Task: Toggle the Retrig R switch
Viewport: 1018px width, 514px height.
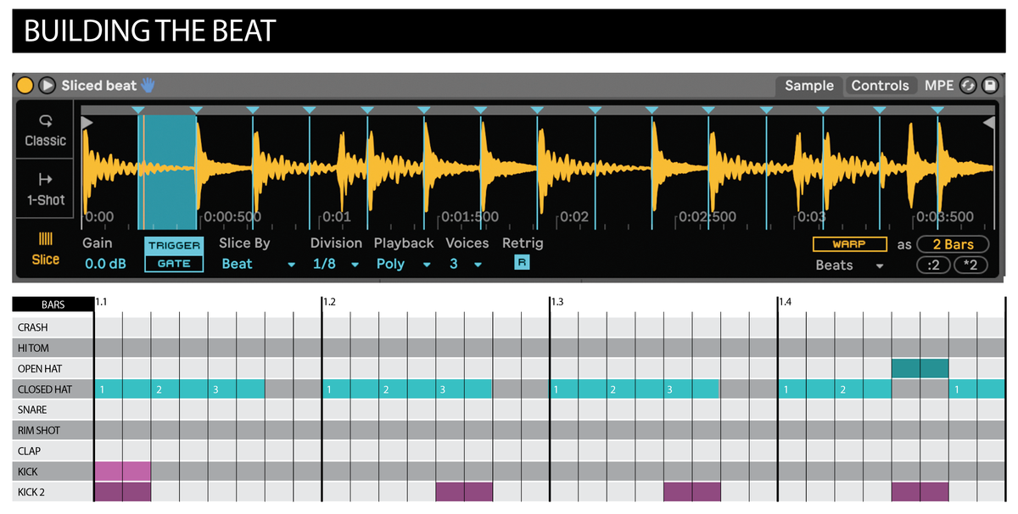Action: 523,264
